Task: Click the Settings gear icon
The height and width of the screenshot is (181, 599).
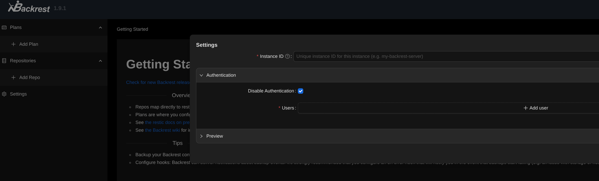Action: (x=4, y=94)
